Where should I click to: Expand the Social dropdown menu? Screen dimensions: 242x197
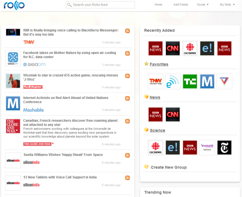point(203,5)
